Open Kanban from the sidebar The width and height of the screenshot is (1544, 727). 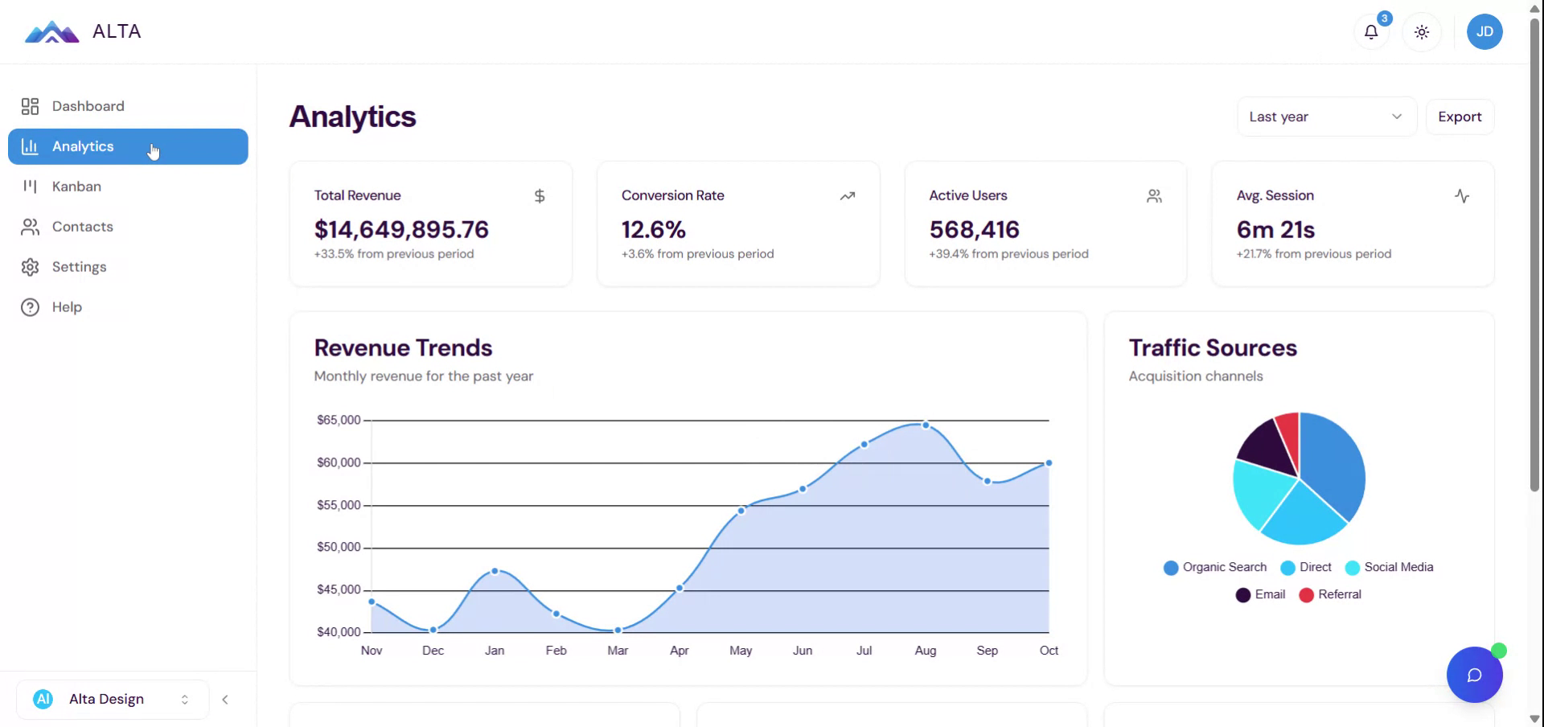(76, 187)
